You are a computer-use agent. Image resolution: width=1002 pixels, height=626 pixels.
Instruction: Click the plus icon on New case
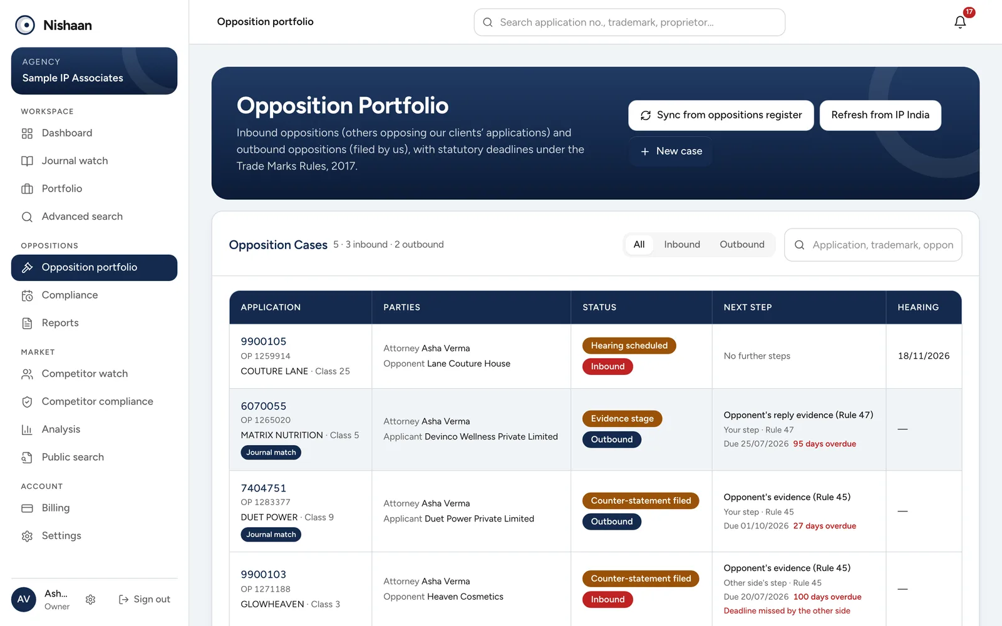click(644, 151)
